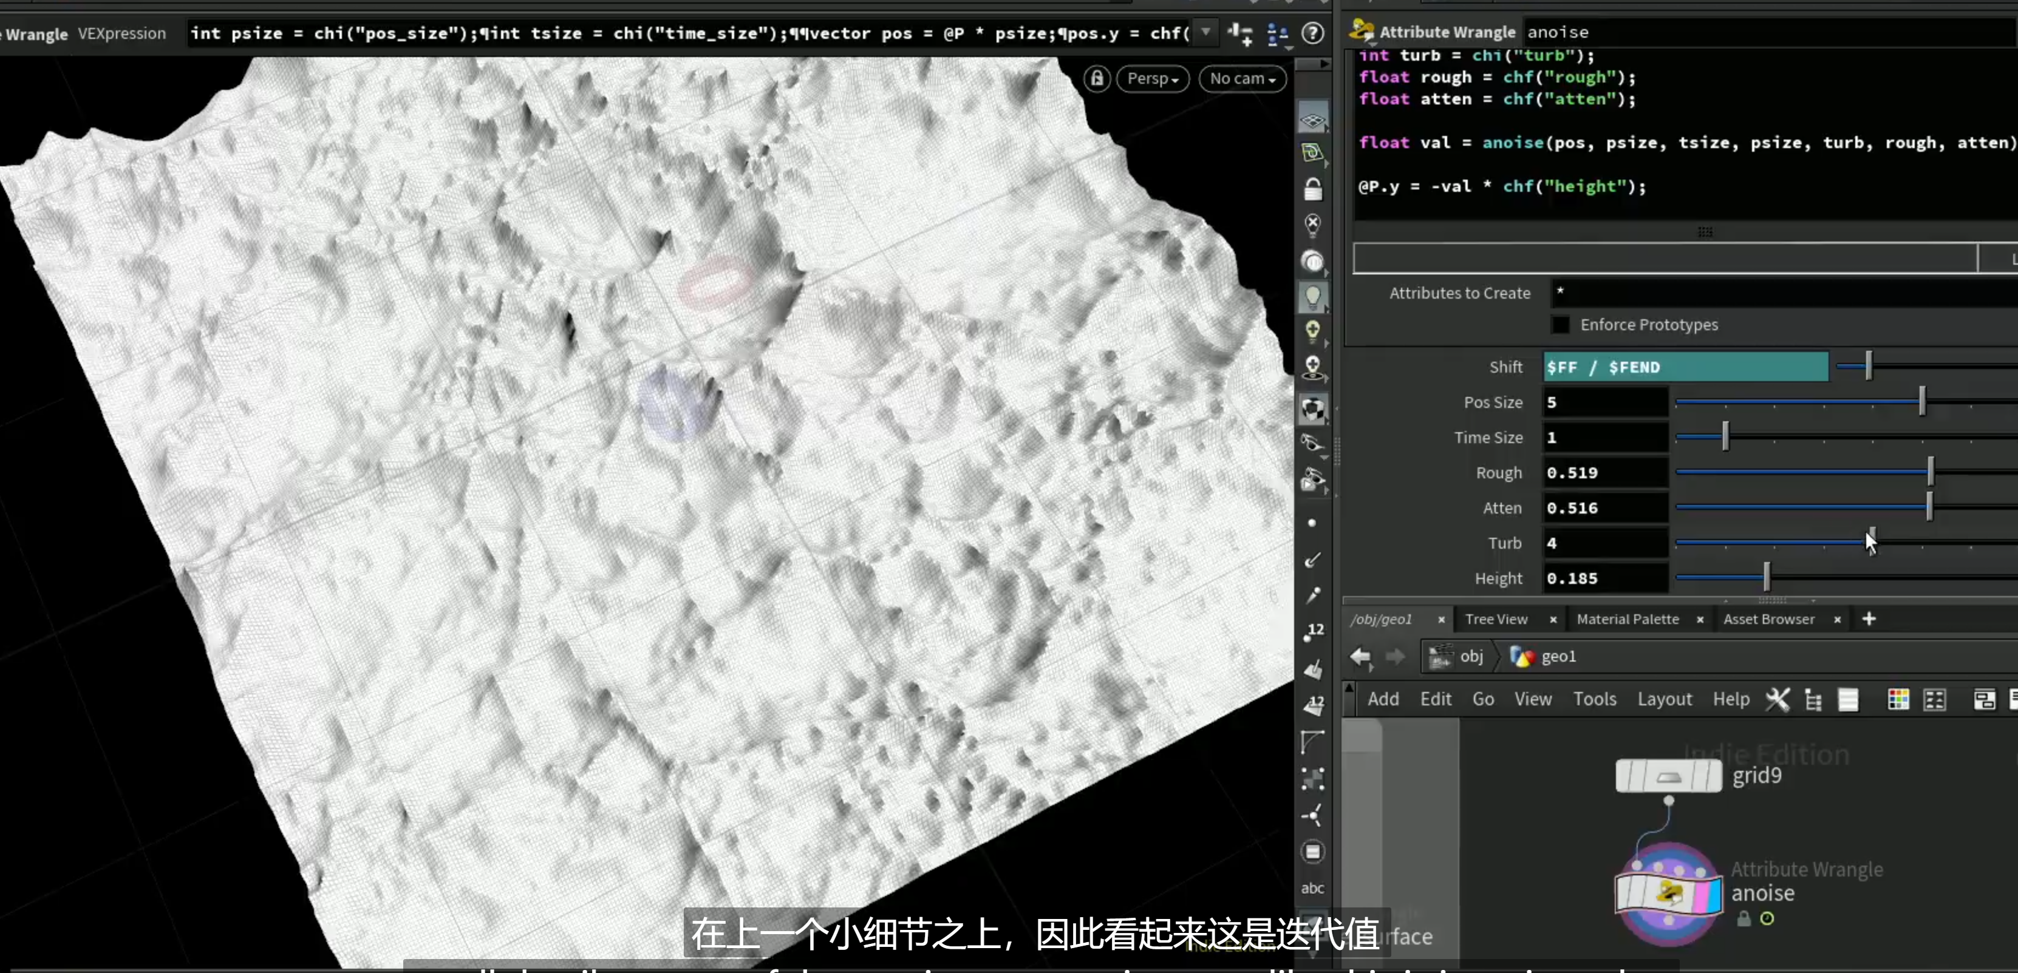Viewport: 2018px width, 973px height.
Task: Click the high-quality lighting bulb icon
Action: [1313, 332]
